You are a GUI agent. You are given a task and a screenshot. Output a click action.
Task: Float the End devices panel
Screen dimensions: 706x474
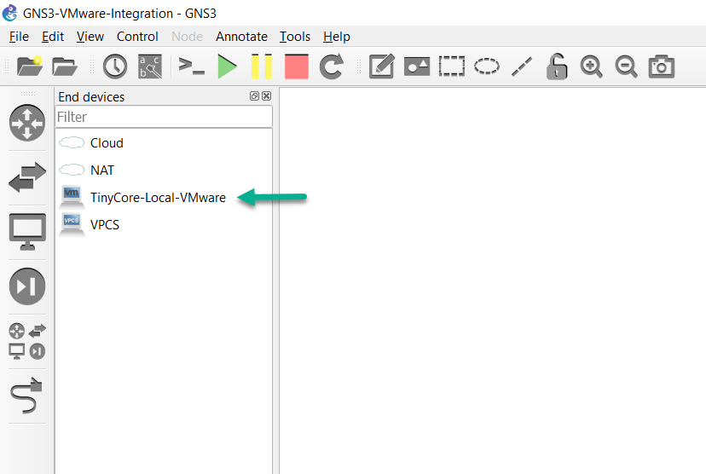coord(254,95)
